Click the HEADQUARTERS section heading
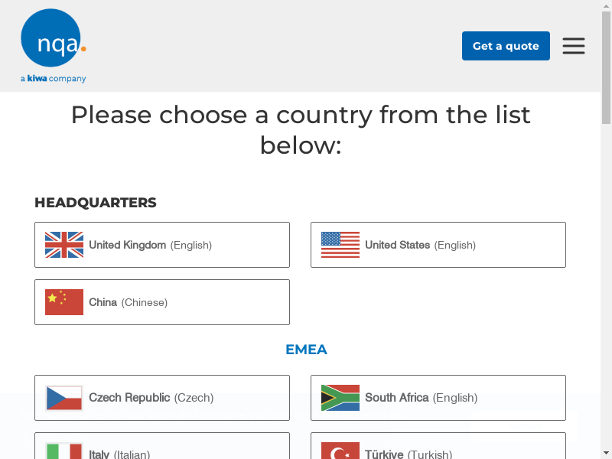The image size is (612, 459). [x=96, y=203]
